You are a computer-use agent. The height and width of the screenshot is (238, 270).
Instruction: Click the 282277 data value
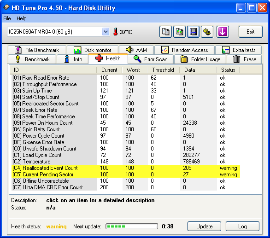tap(191, 155)
